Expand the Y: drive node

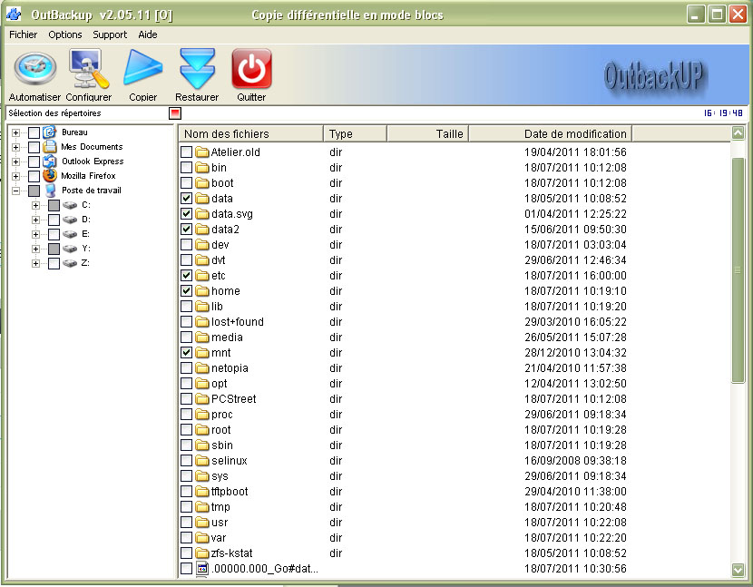point(35,249)
